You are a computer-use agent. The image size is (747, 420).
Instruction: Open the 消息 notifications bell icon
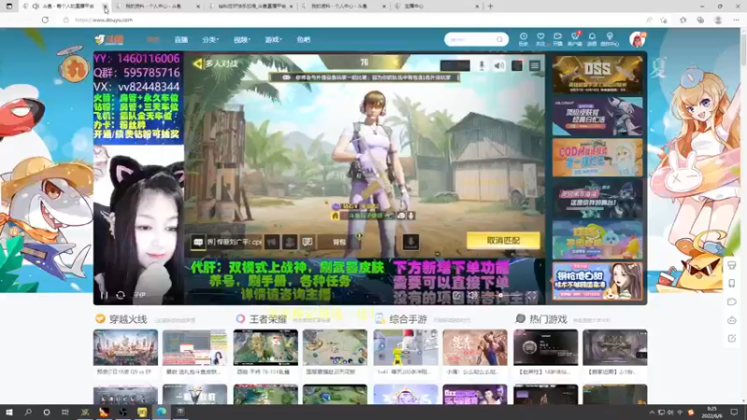pyautogui.click(x=592, y=39)
